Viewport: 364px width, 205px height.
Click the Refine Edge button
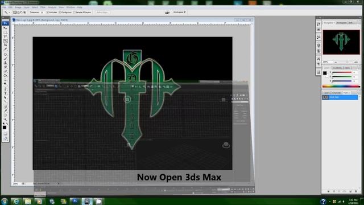tap(102, 13)
